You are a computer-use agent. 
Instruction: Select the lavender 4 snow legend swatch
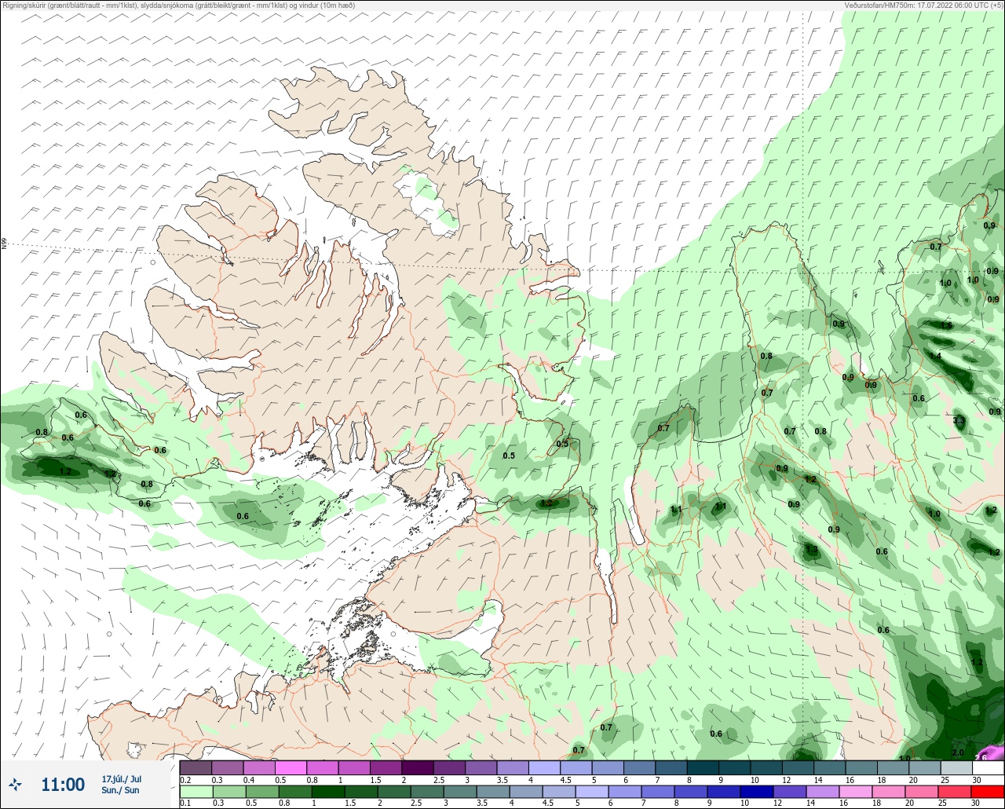click(544, 767)
